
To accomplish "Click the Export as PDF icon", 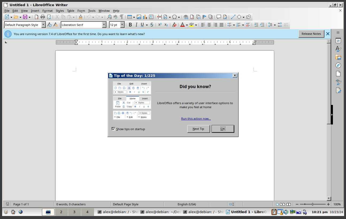I will [x=37, y=17].
